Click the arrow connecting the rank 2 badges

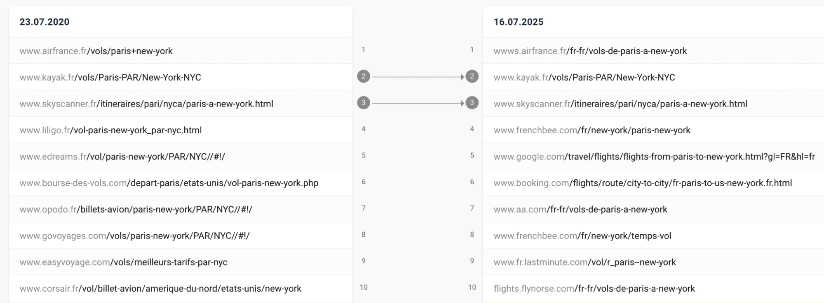[418, 77]
